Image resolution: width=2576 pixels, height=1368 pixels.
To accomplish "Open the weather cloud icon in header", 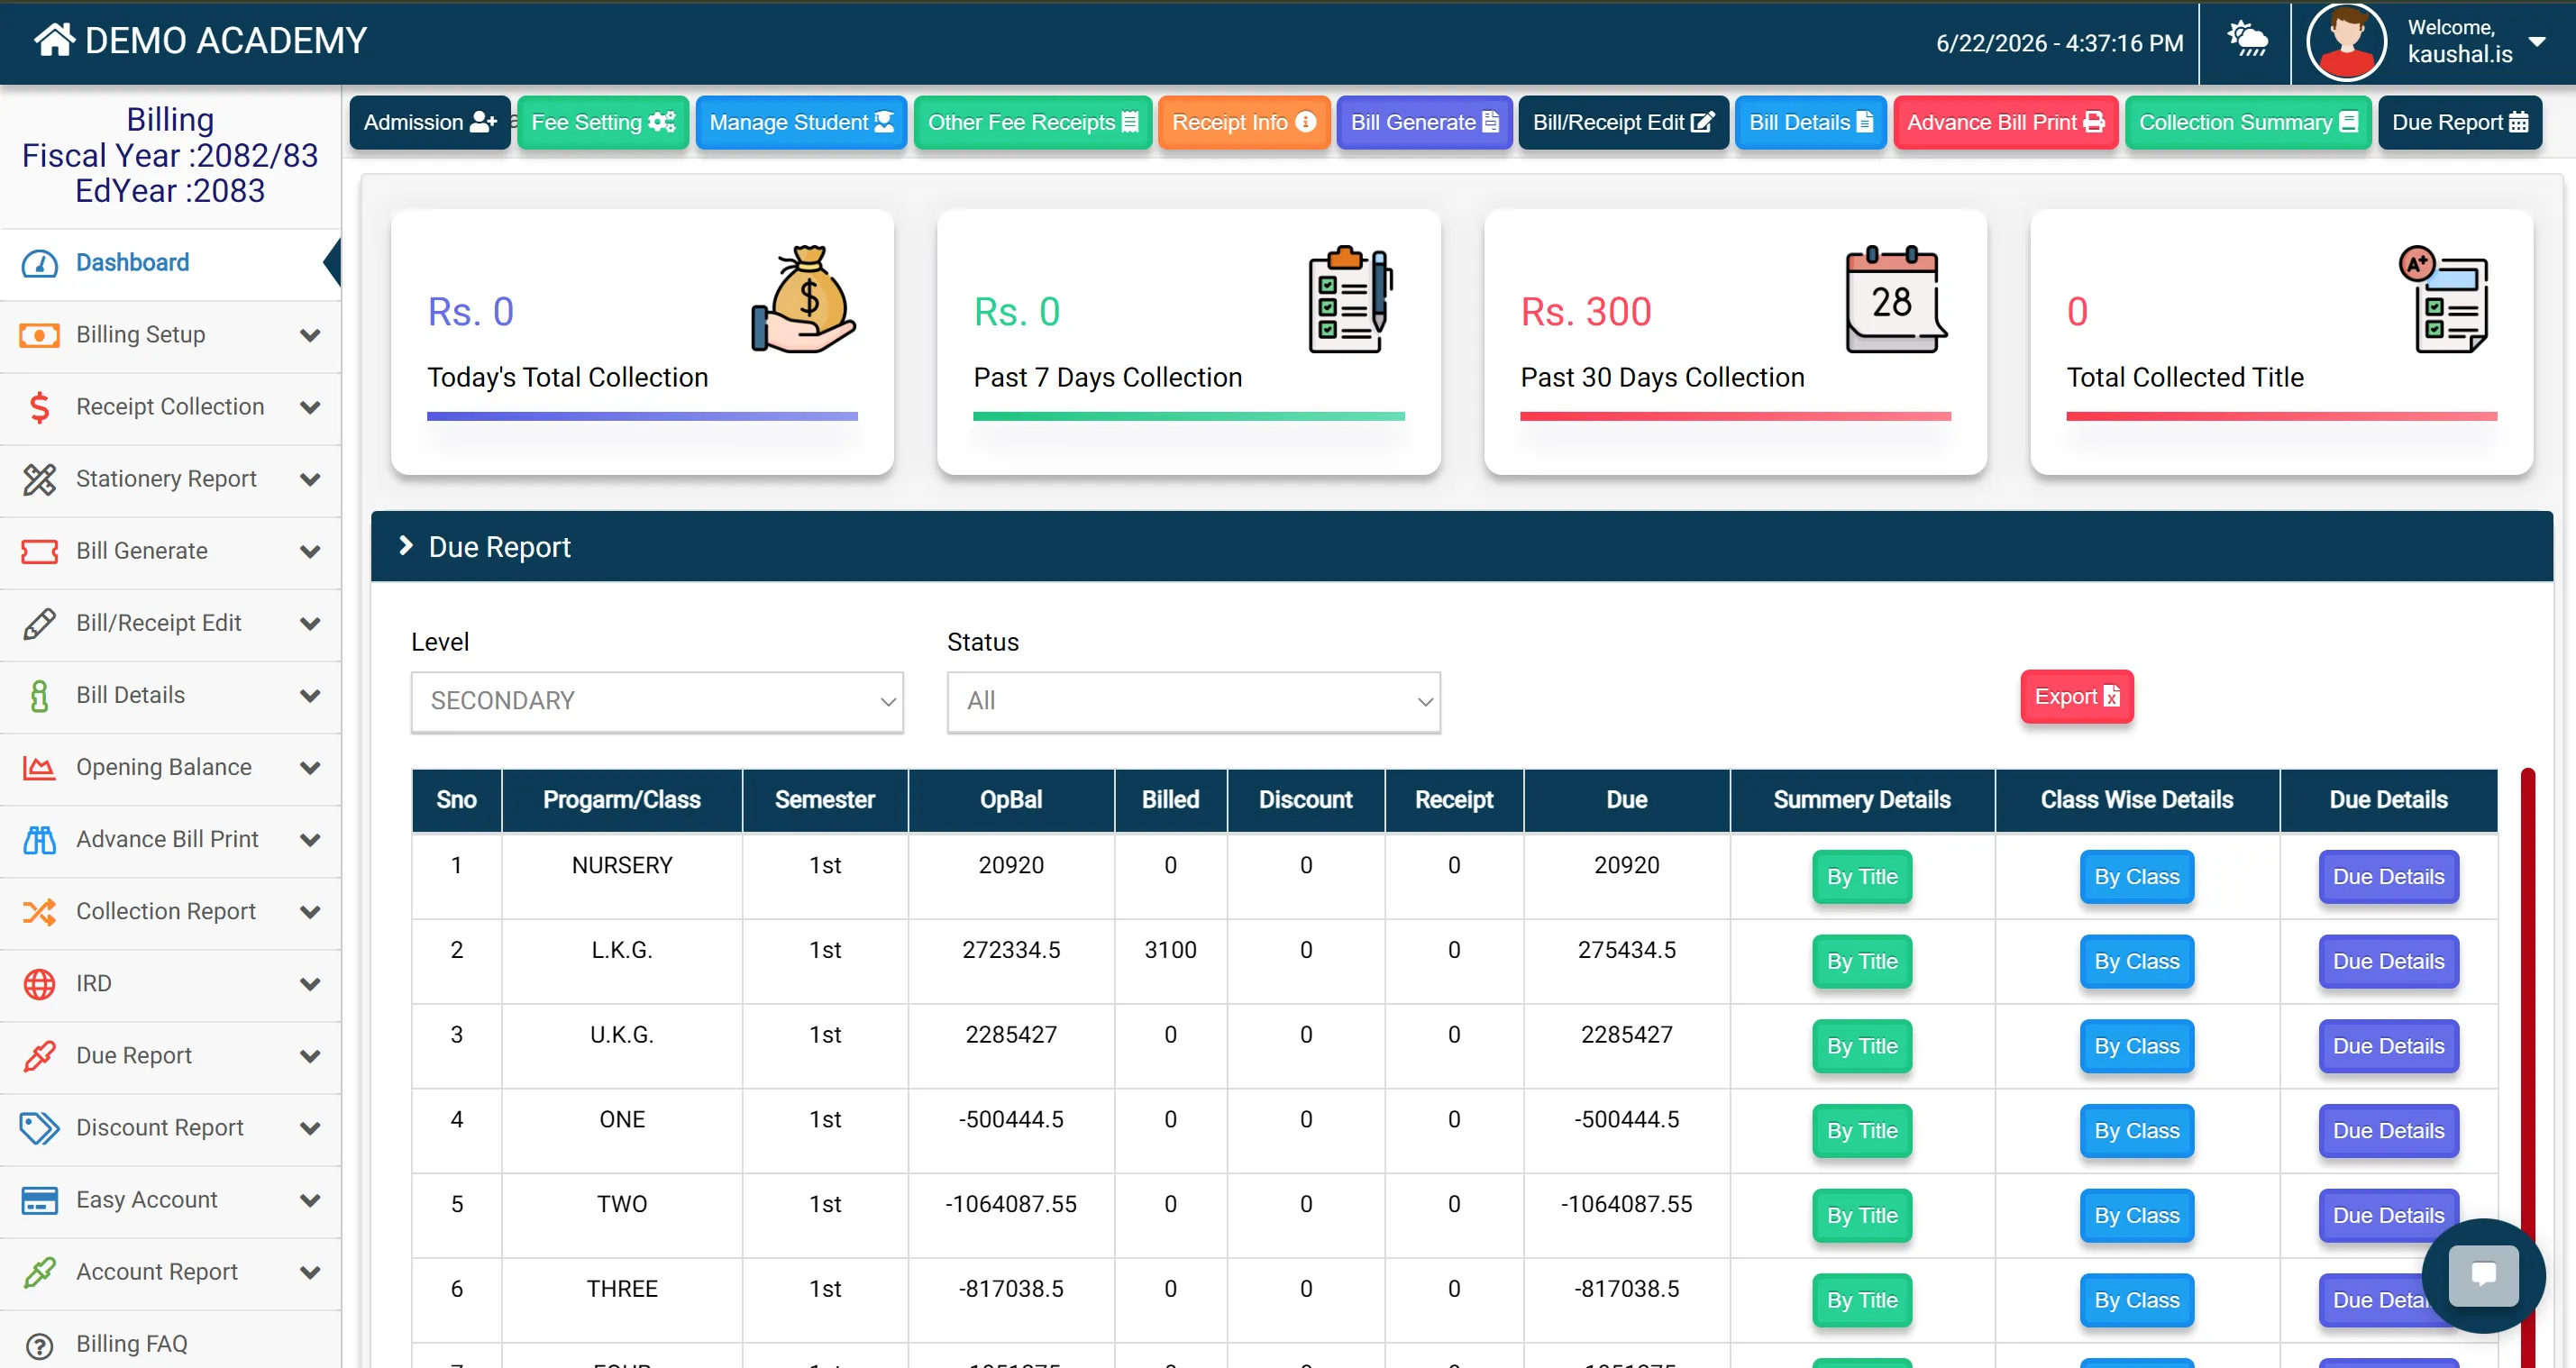I will pyautogui.click(x=2247, y=40).
